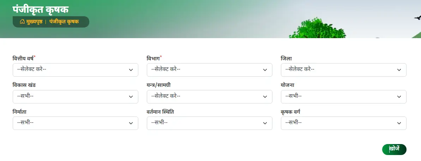Click chevron arrow of निर्माता dropdown

[131, 123]
